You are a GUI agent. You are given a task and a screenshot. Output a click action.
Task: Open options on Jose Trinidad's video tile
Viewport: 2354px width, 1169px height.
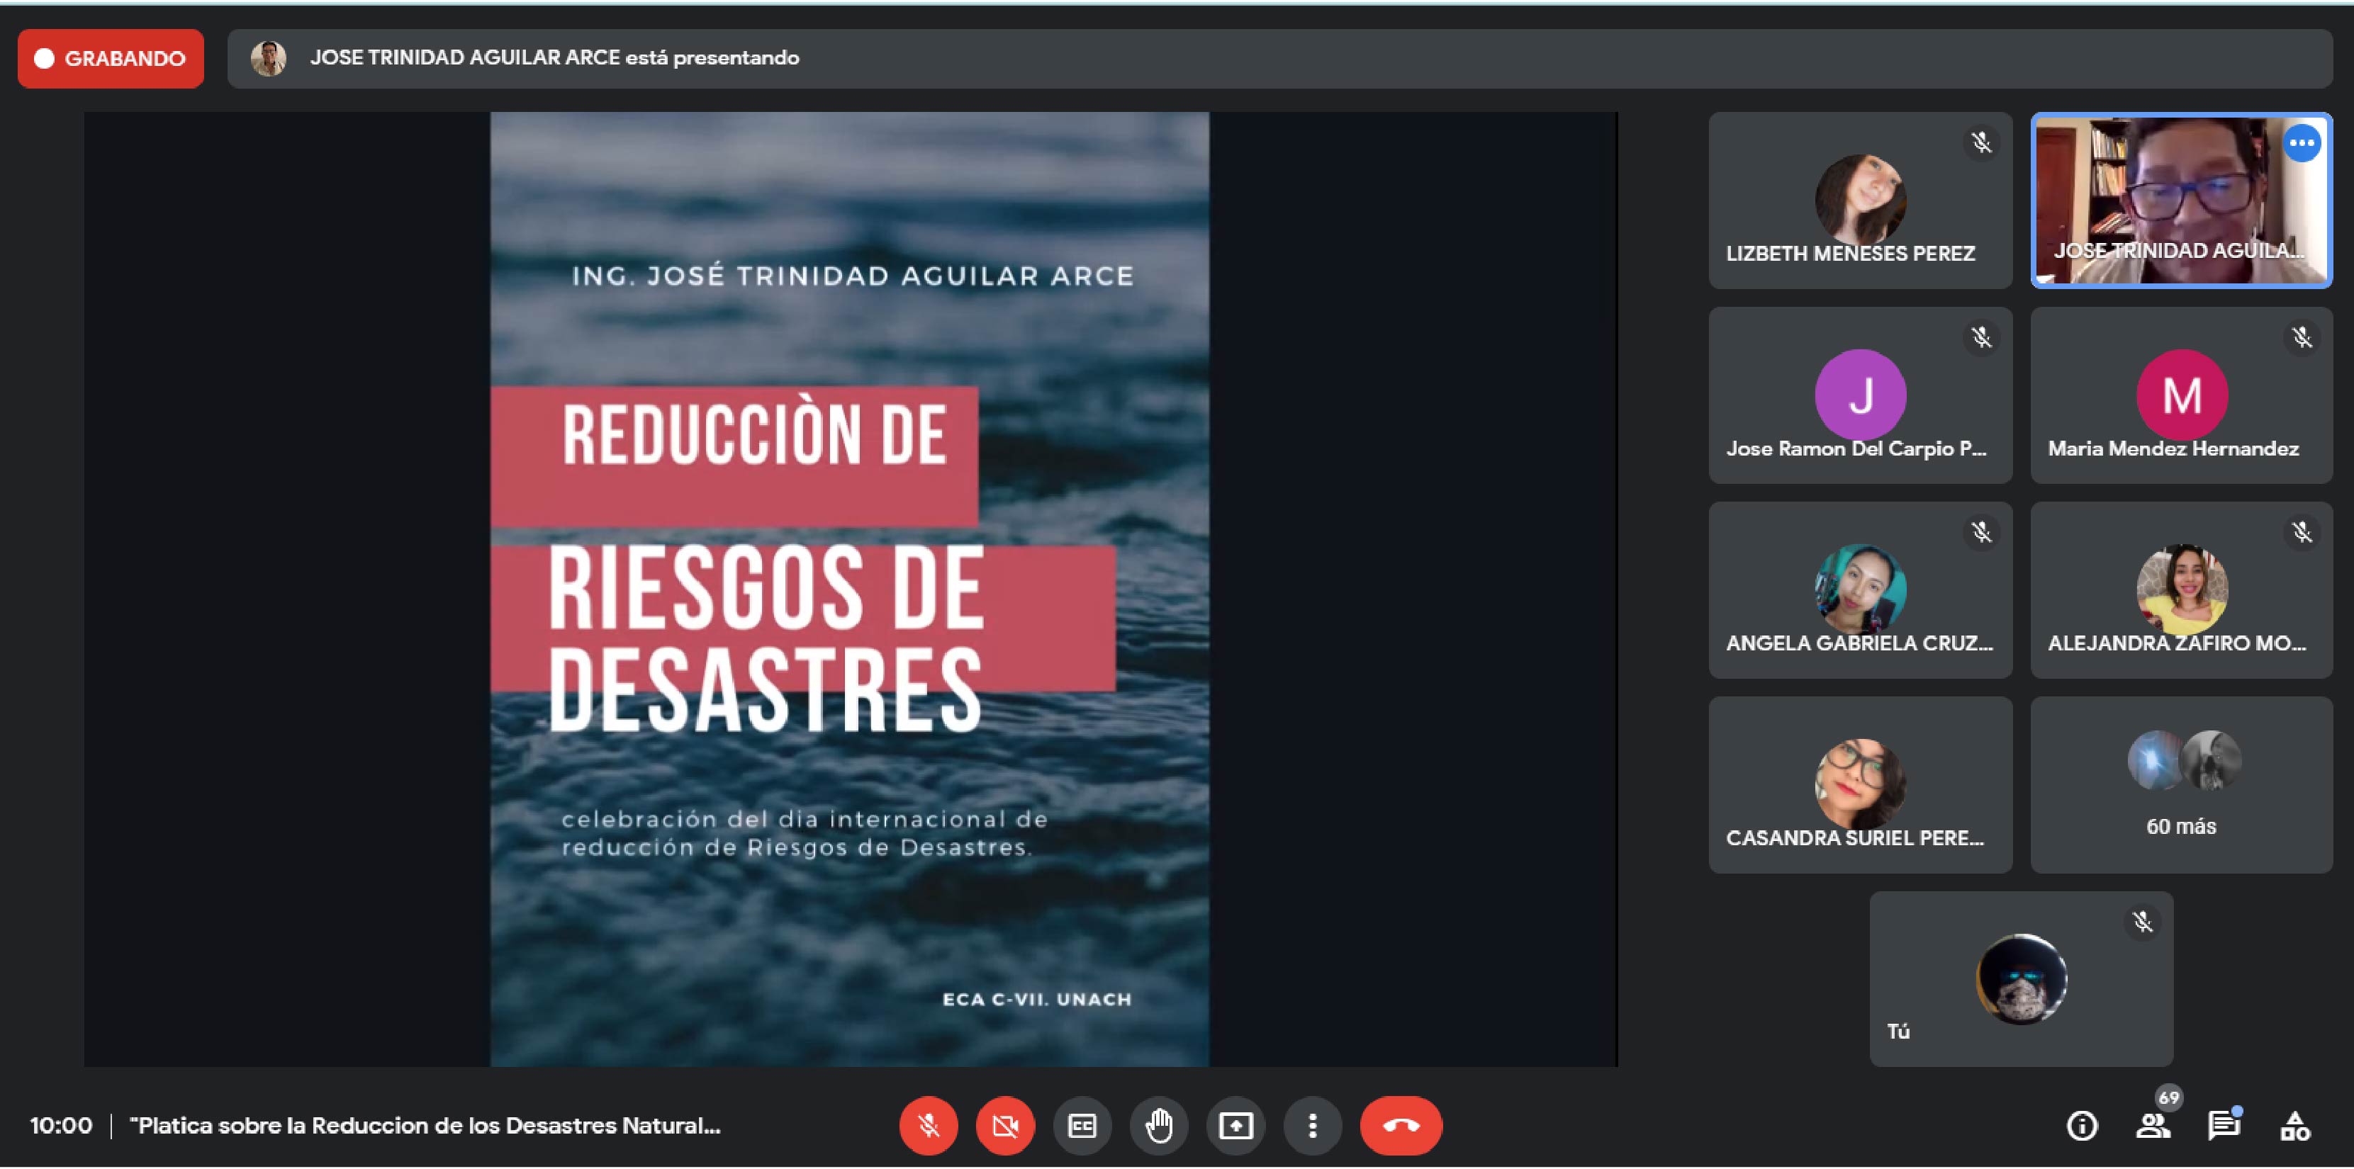(x=2301, y=143)
